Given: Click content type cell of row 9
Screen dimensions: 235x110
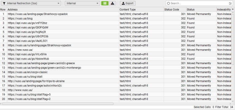Looking at the screenshot, I should click(141, 50).
